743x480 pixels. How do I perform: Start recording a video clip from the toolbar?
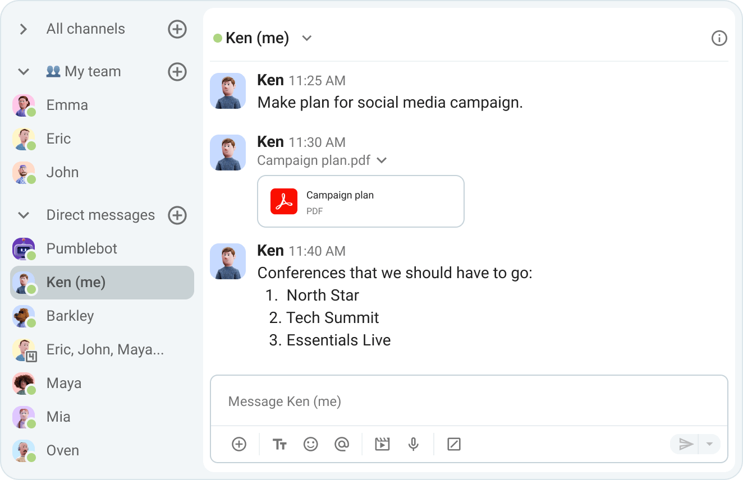[x=382, y=444]
